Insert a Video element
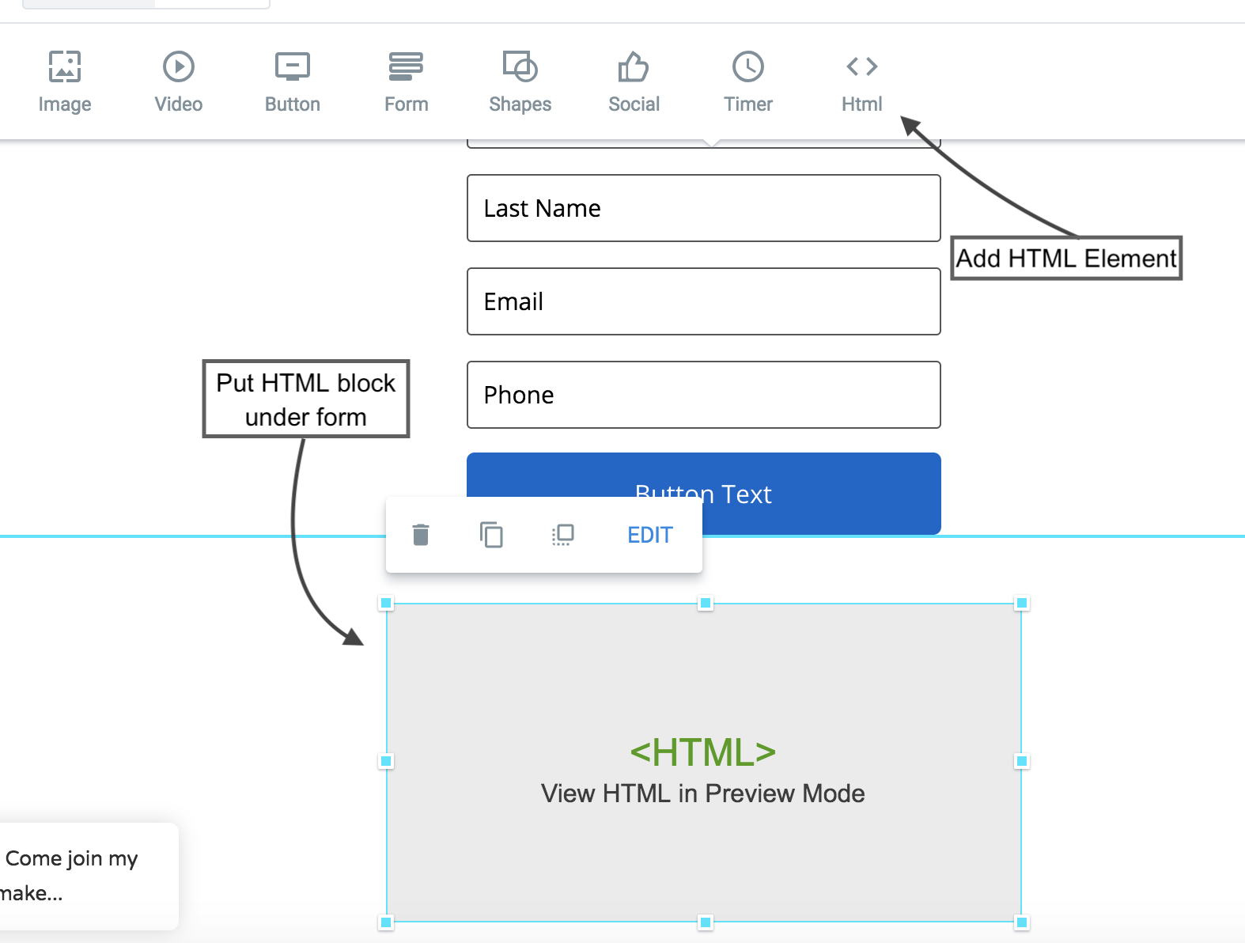 (x=179, y=81)
